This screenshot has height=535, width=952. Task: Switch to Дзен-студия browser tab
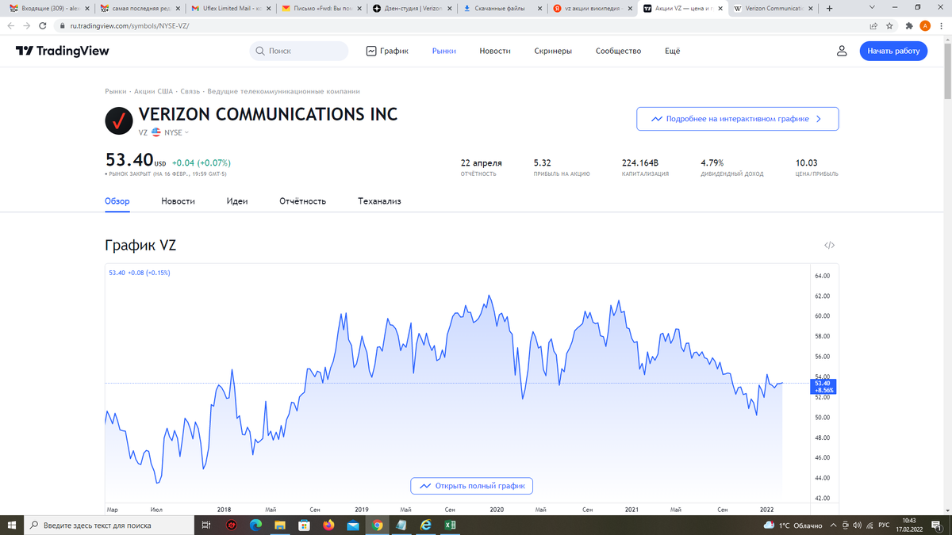pyautogui.click(x=413, y=9)
